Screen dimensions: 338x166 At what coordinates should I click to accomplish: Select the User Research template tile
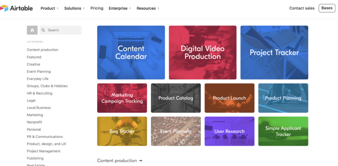coord(229,131)
